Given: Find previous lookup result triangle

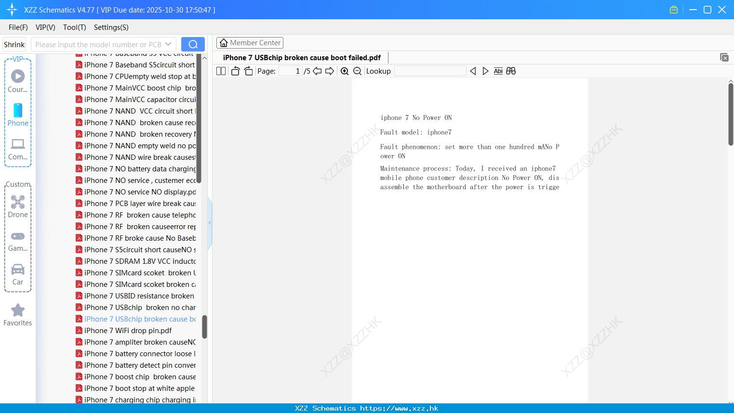Looking at the screenshot, I should point(473,71).
